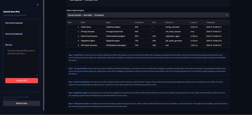Image resolution: width=252 pixels, height=115 pixels.
Task: Click the IntakeParserAgent cell
Action: point(119,27)
